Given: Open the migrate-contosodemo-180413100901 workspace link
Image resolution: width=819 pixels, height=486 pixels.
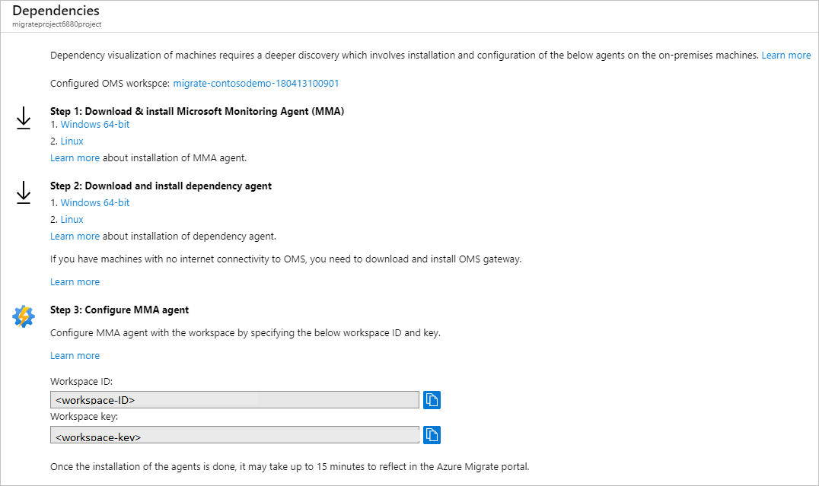Looking at the screenshot, I should [x=256, y=84].
